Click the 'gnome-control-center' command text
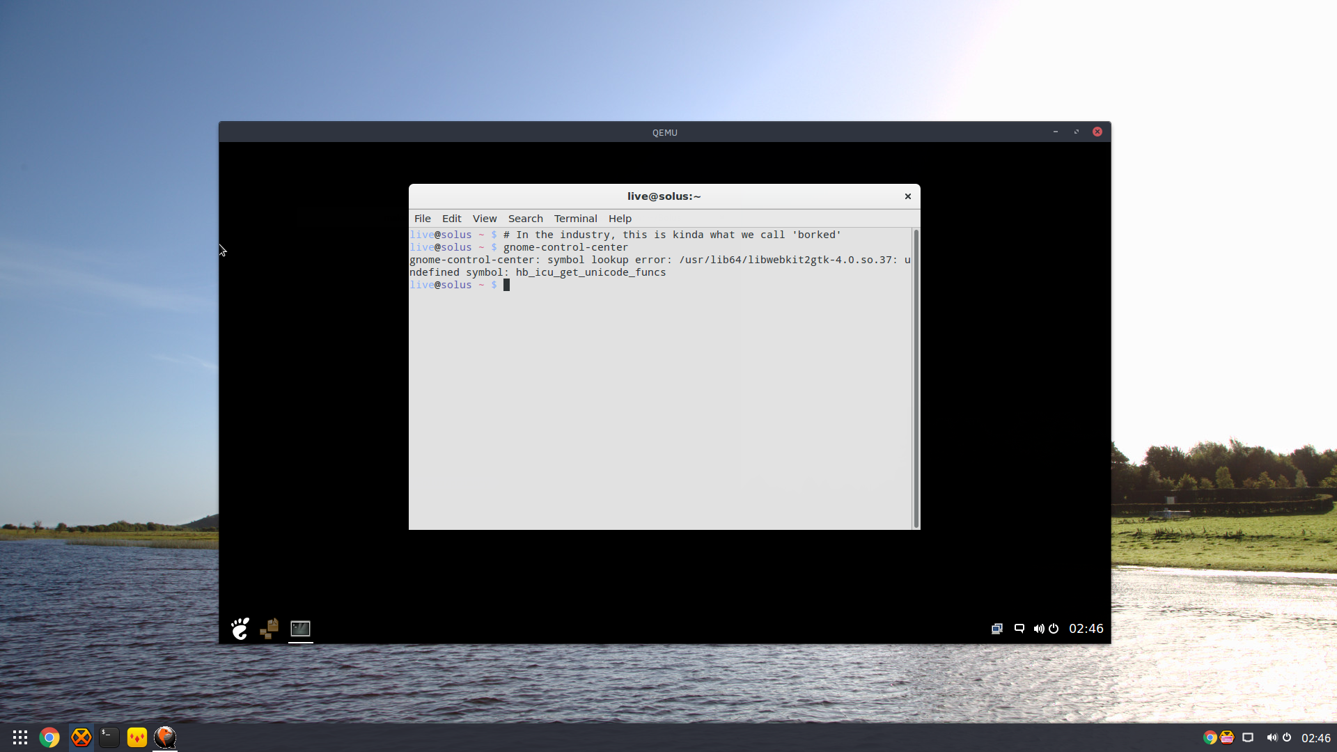 (x=565, y=247)
